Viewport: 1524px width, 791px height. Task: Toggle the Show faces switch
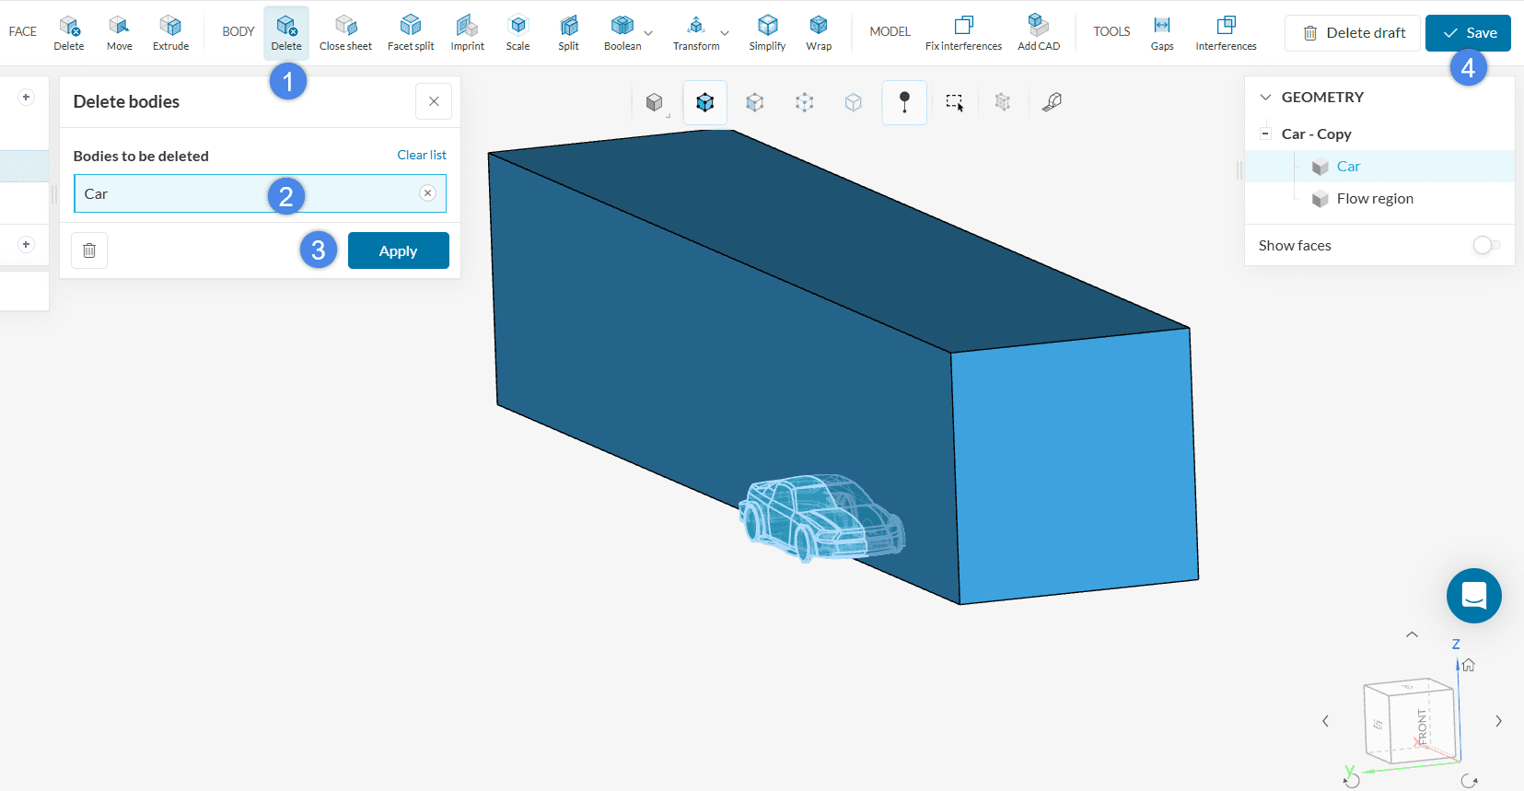point(1485,245)
